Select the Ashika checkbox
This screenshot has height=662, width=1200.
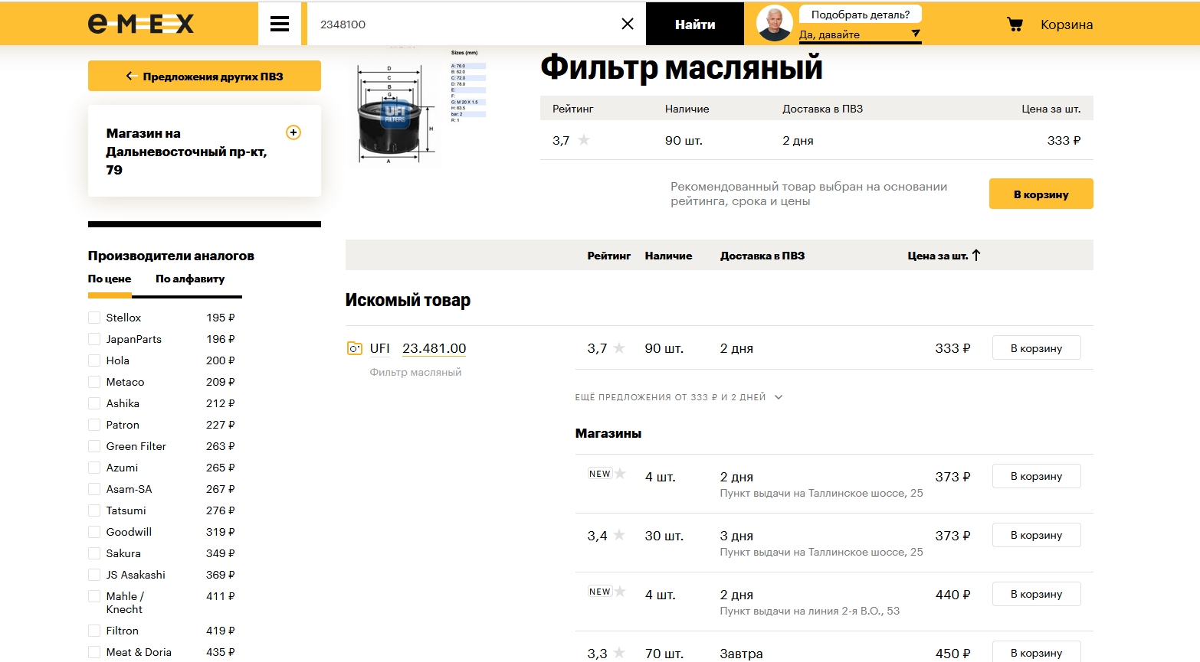[x=94, y=403]
